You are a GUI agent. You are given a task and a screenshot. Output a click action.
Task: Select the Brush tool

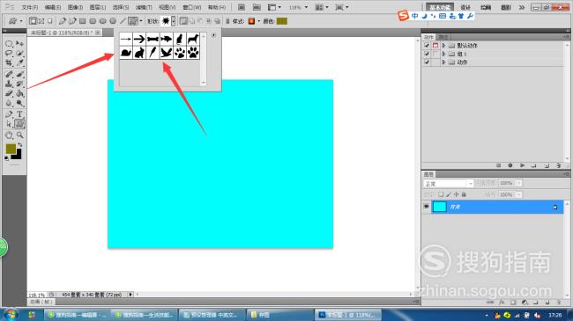click(x=19, y=75)
